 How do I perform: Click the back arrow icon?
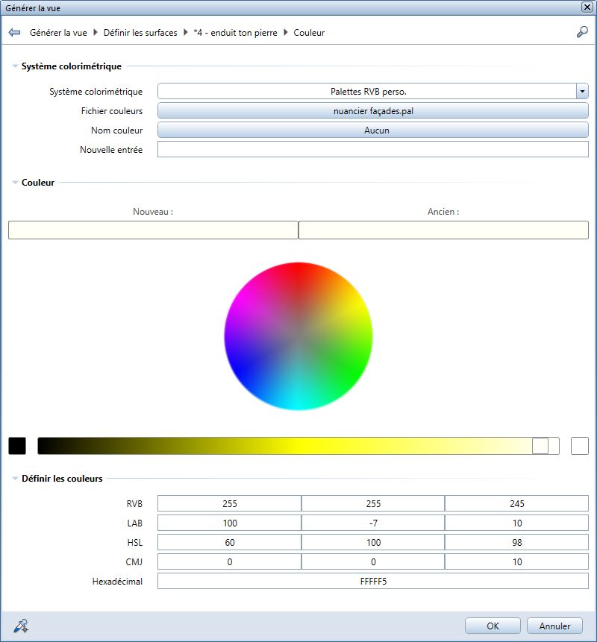click(14, 32)
